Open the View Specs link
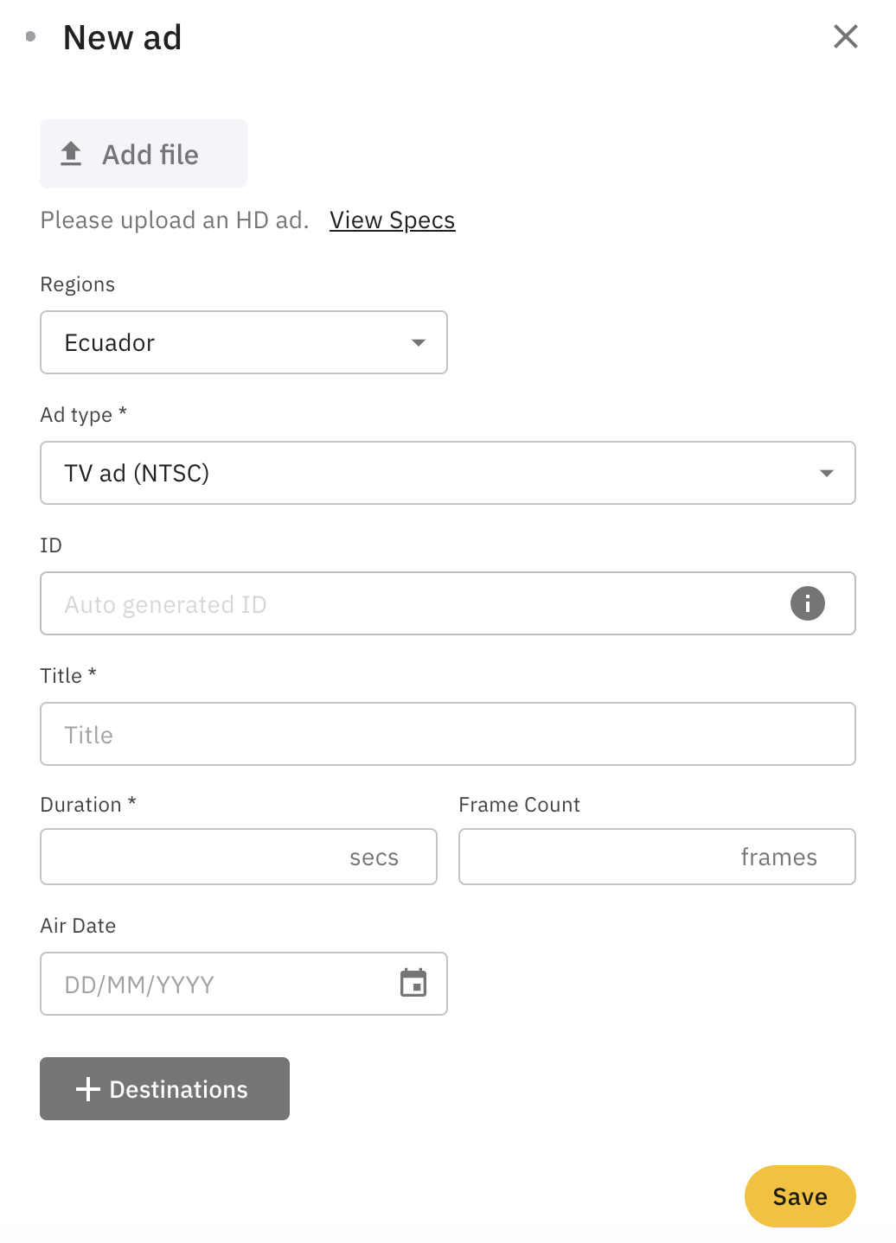This screenshot has width=896, height=1243. (x=392, y=220)
